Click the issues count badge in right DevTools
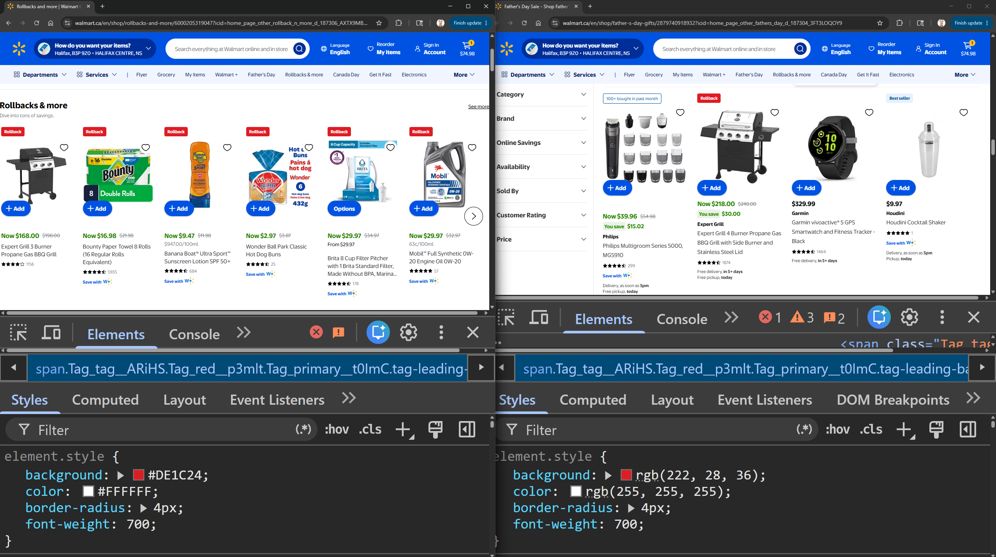996x557 pixels. [x=834, y=318]
